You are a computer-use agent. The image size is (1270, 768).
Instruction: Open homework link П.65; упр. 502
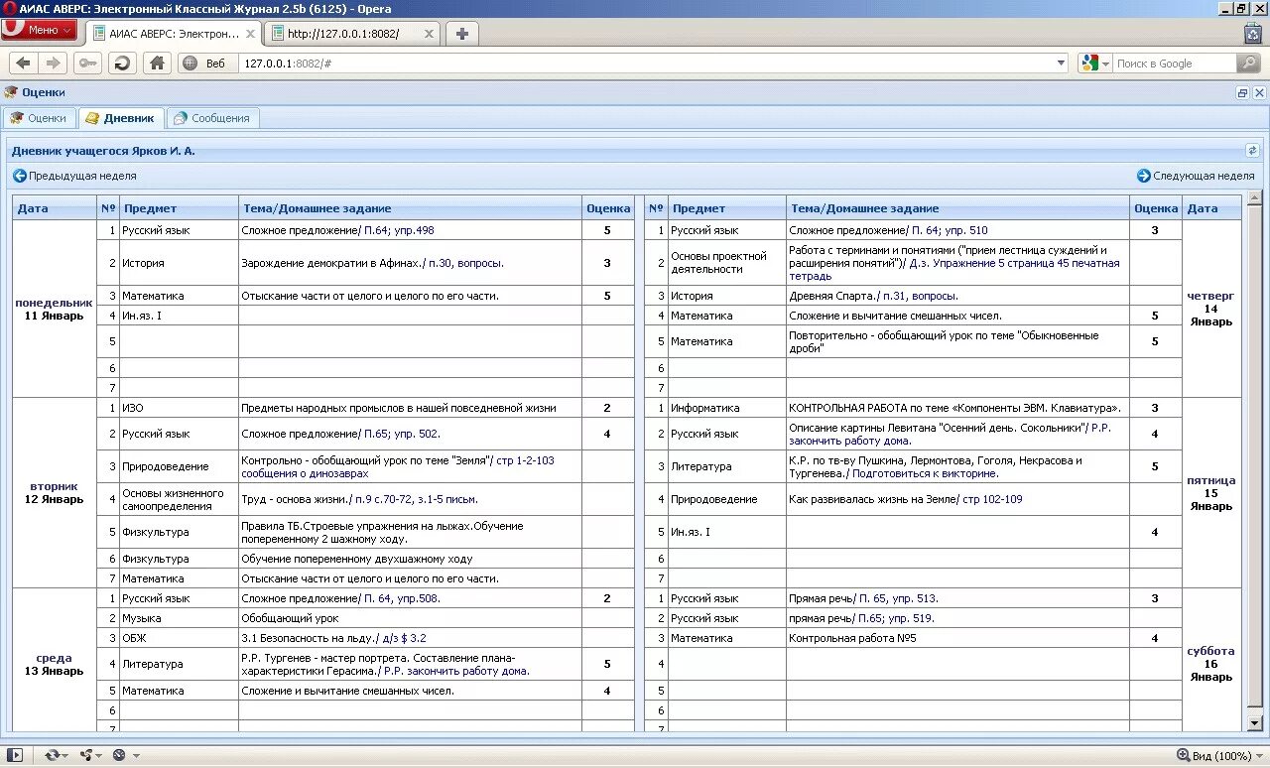click(x=402, y=434)
